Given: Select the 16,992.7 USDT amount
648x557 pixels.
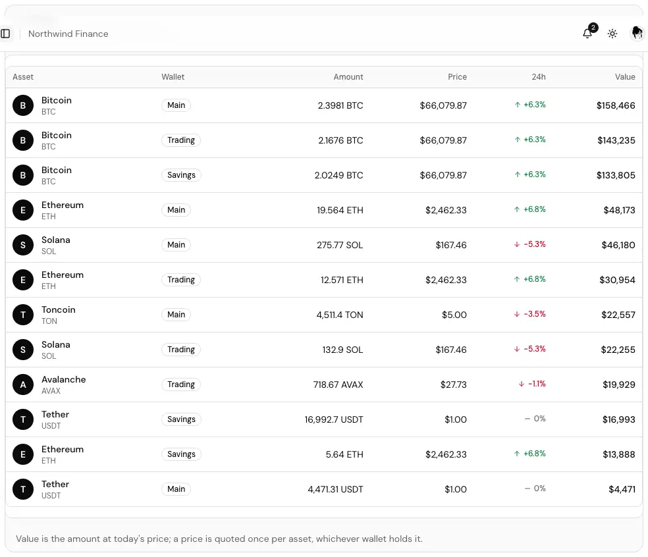Looking at the screenshot, I should (x=334, y=420).
